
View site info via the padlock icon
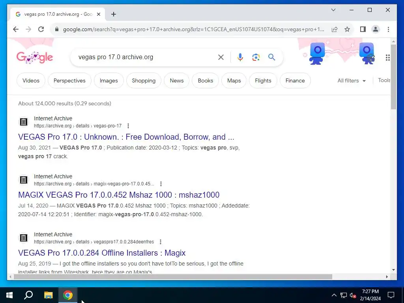pos(57,29)
